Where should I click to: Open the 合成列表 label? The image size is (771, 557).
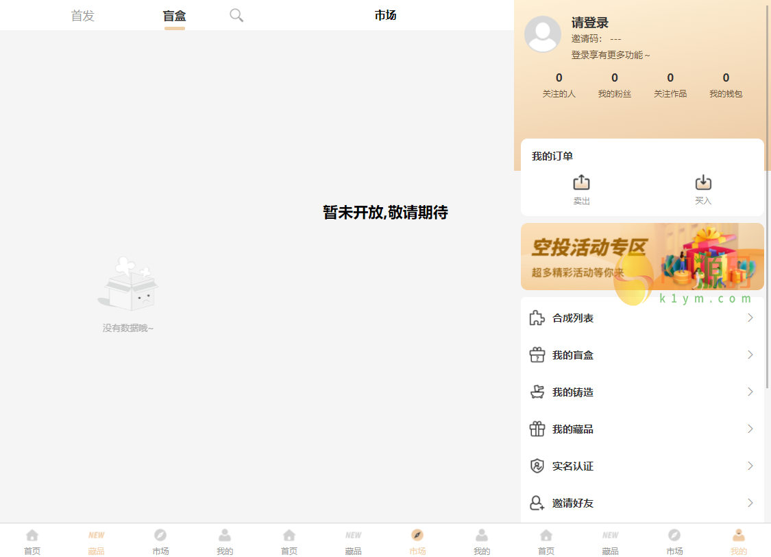coord(573,318)
